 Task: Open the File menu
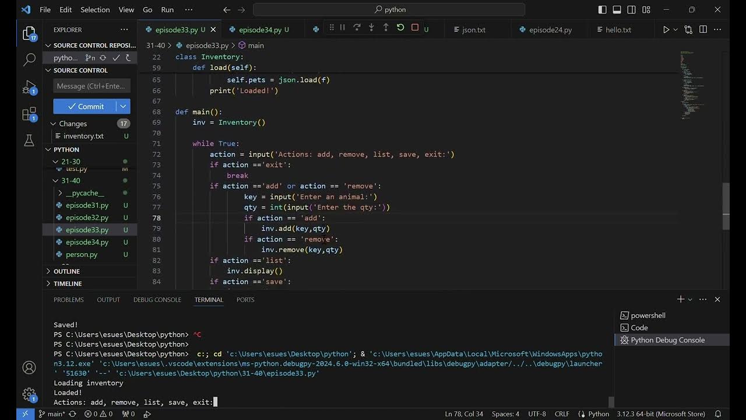[x=45, y=10]
